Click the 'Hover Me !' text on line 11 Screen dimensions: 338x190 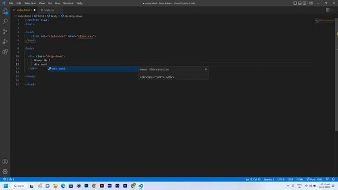[42, 60]
